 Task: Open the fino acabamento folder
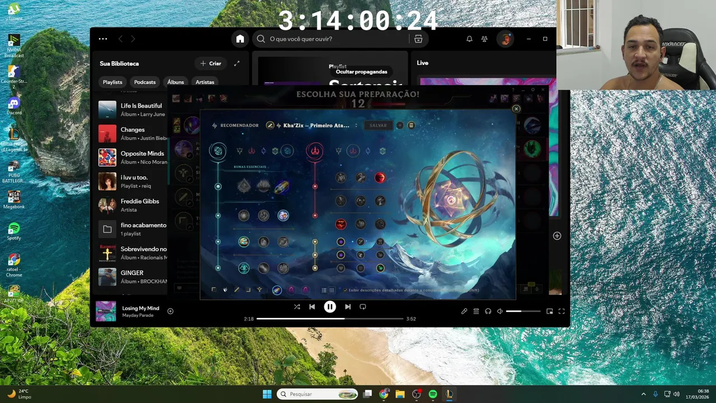[133, 229]
